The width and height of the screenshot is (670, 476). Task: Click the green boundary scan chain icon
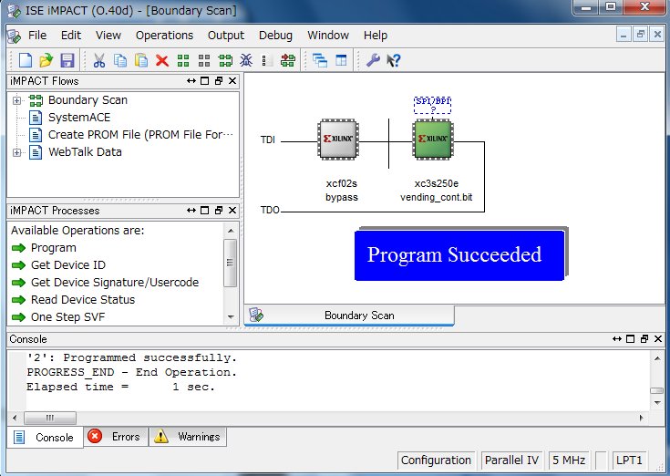click(x=225, y=60)
